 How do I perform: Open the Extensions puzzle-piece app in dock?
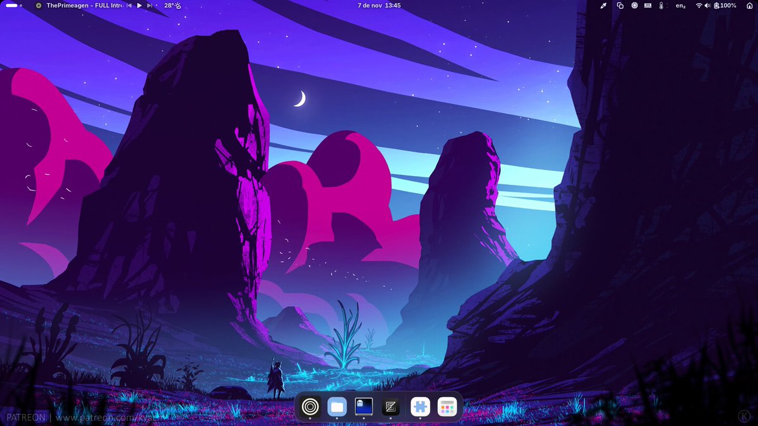click(x=420, y=406)
